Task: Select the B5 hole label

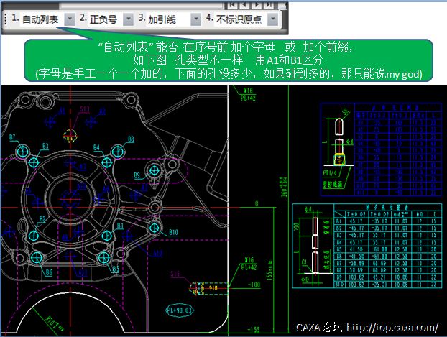Action: point(116,269)
